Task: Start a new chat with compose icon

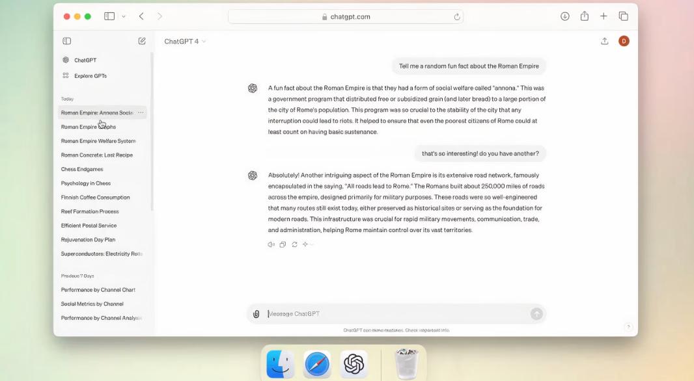Action: [x=142, y=41]
